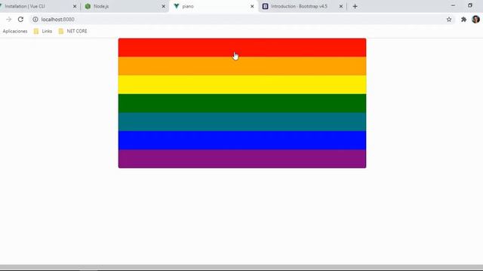Image resolution: width=483 pixels, height=271 pixels.
Task: Close the Node.js tab
Action: coord(163,6)
